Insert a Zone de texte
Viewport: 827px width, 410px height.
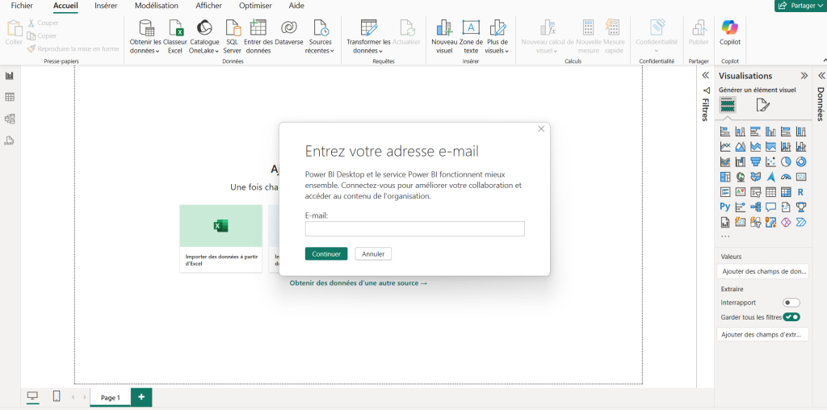point(471,37)
